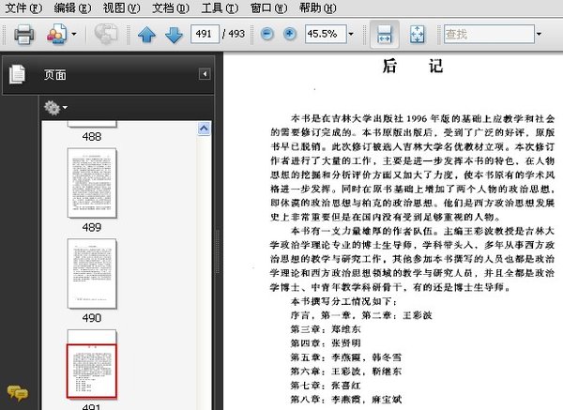Image resolution: width=563 pixels, height=410 pixels.
Task: Click the page number field showing 491
Action: [201, 35]
